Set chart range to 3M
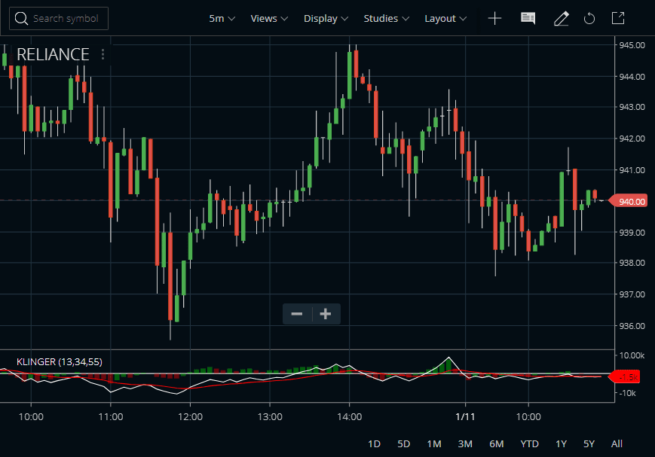Image resolution: width=655 pixels, height=457 pixels. point(465,443)
